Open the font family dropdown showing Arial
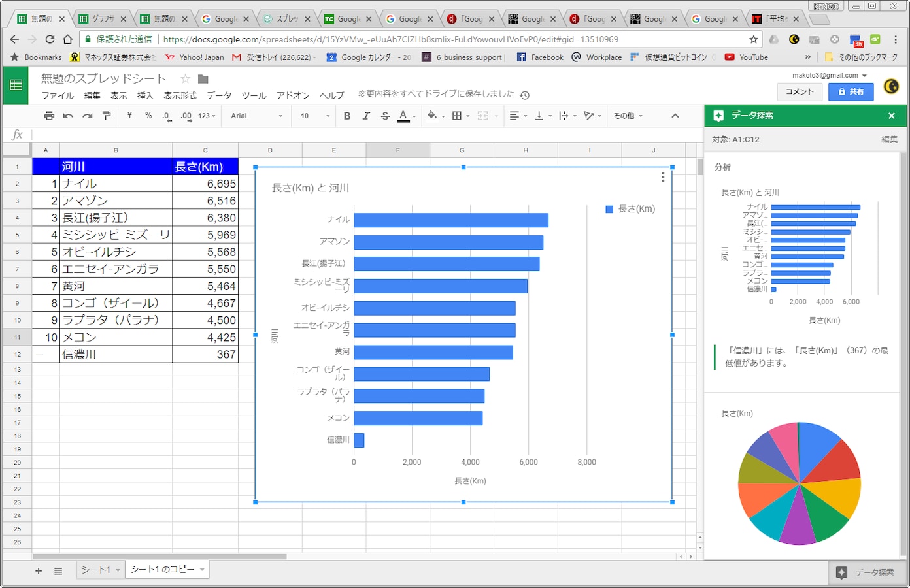910x588 pixels. (255, 116)
